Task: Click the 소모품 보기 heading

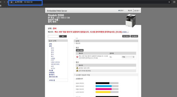Action: [x=79, y=79]
